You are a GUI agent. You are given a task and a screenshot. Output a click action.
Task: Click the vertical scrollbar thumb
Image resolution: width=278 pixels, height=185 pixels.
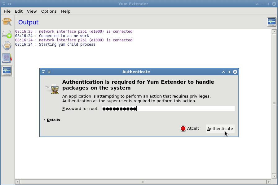coord(274,104)
